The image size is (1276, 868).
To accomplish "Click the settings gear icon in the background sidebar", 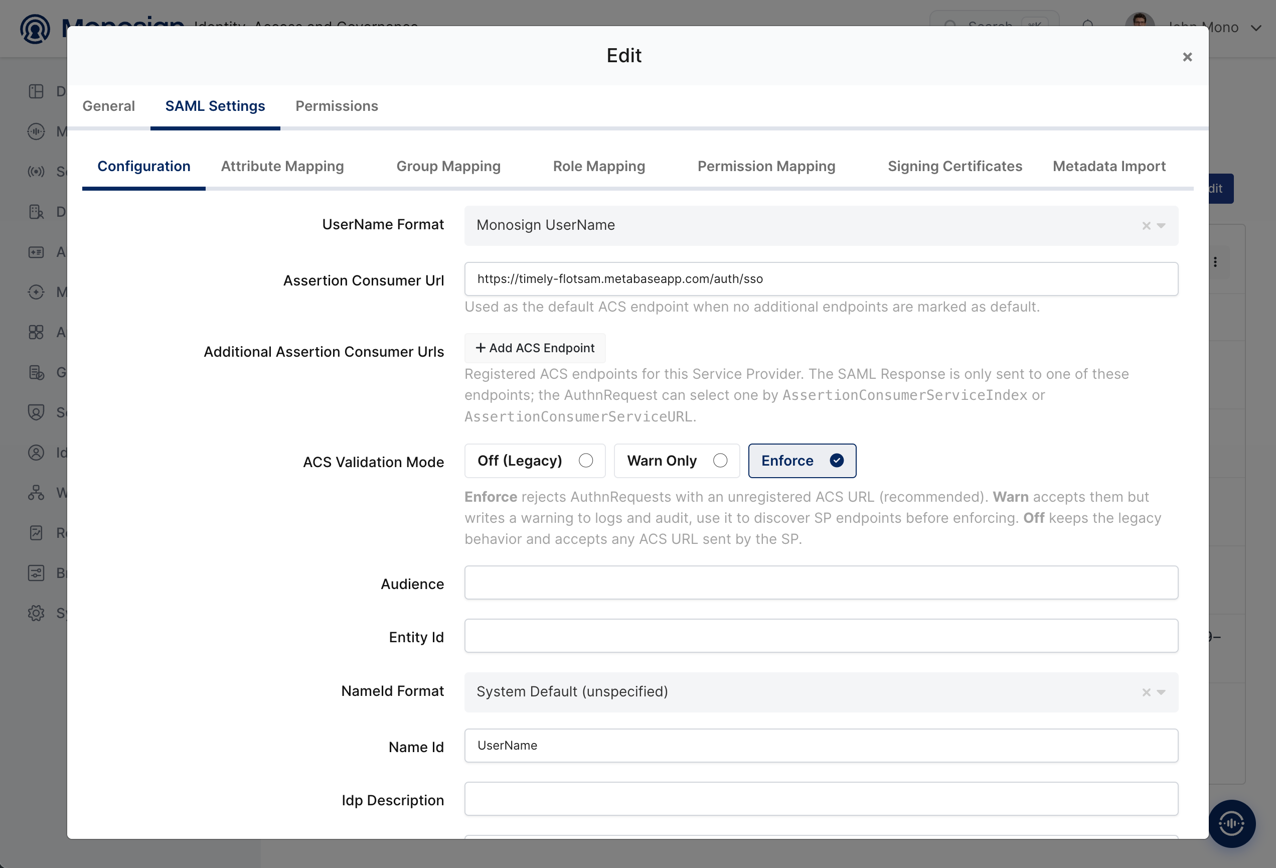I will [36, 613].
